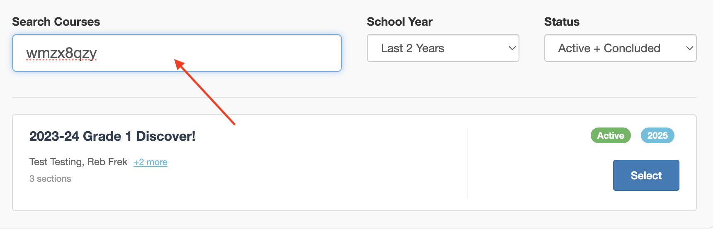
Task: Open the "+2 more" teachers link
Action: tap(150, 162)
